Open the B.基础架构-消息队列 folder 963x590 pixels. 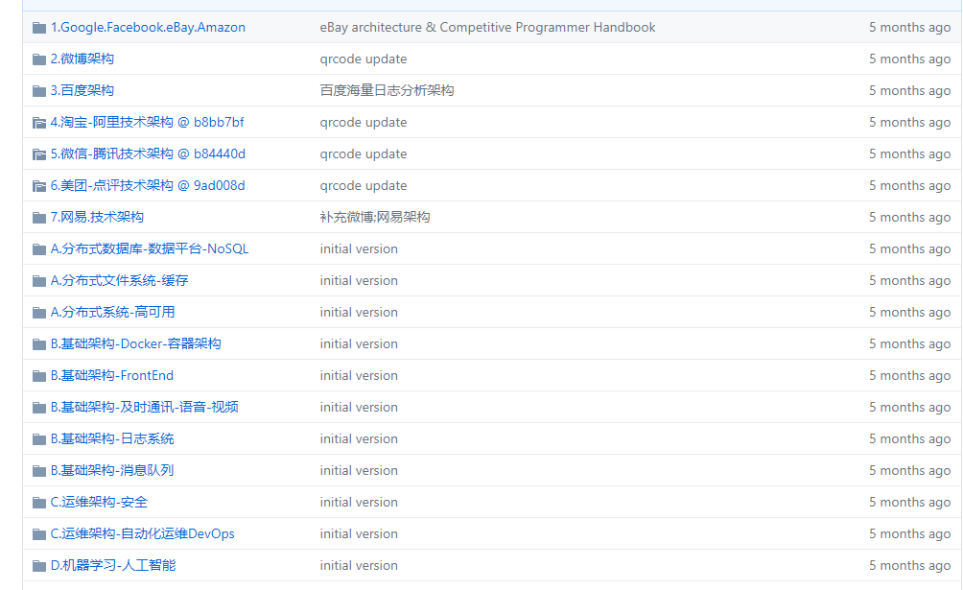pyautogui.click(x=112, y=470)
